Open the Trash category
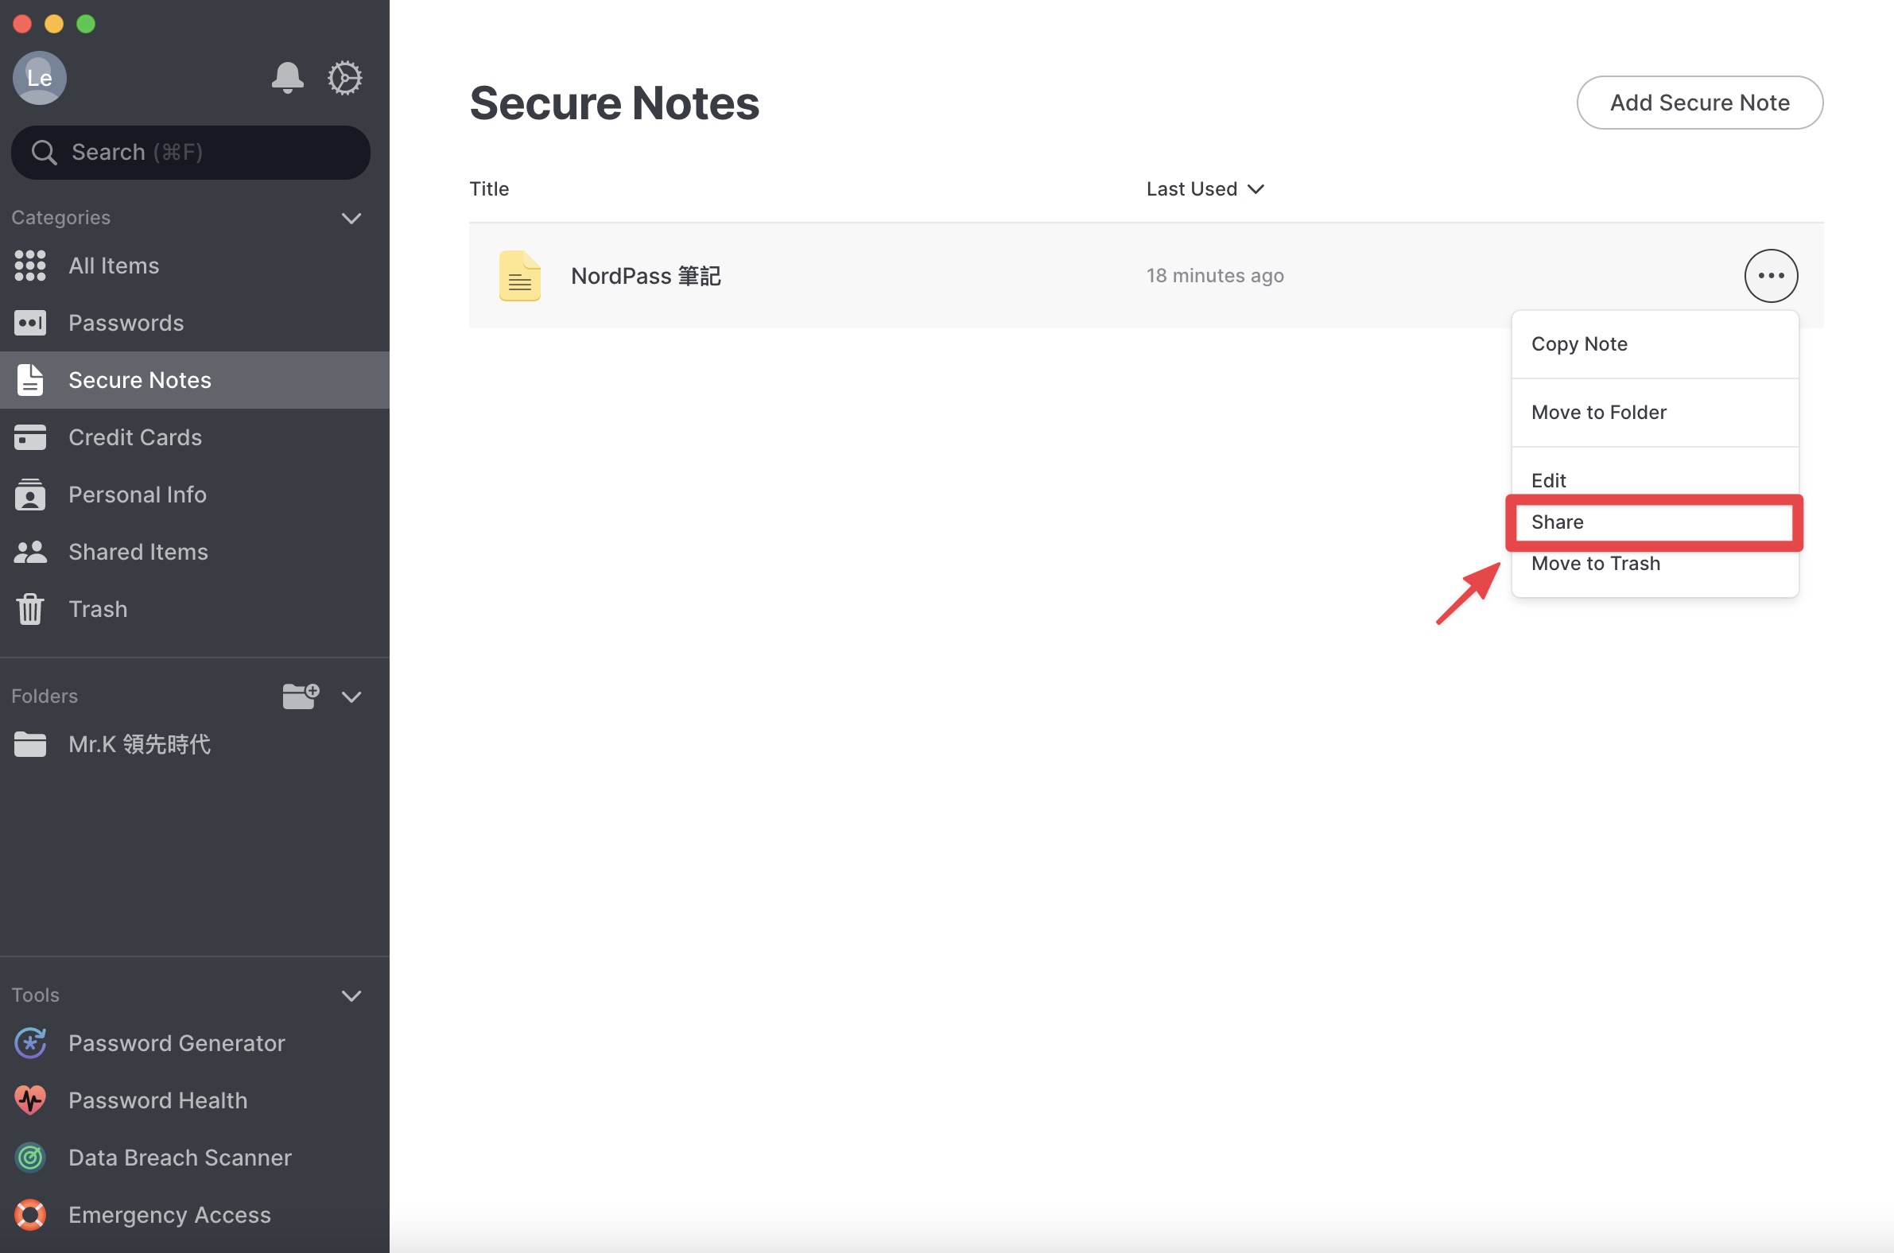This screenshot has width=1894, height=1253. click(x=195, y=609)
